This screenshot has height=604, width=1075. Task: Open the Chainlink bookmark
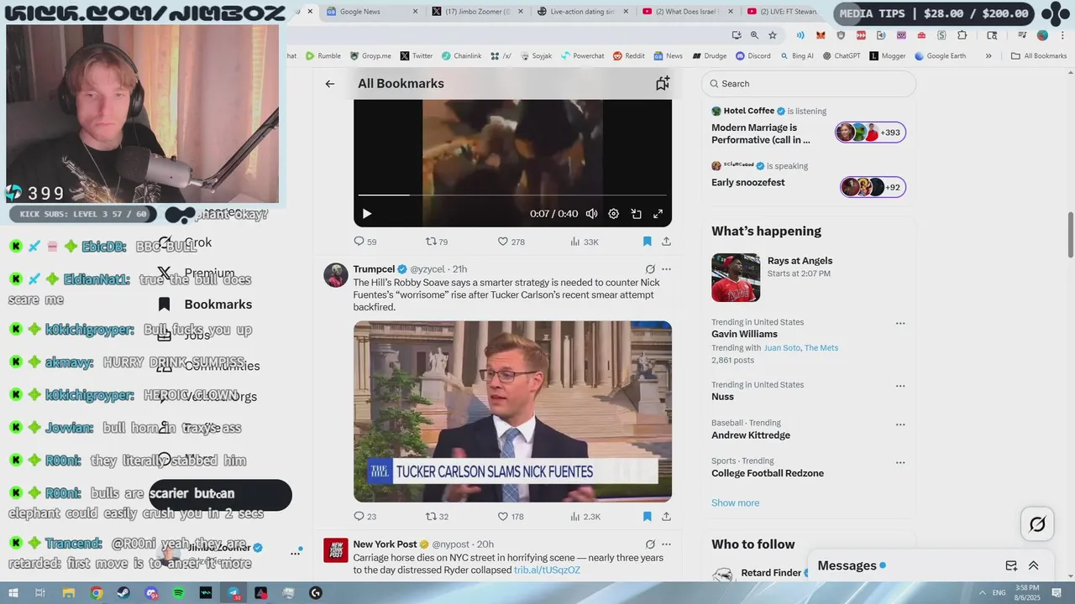pos(461,56)
